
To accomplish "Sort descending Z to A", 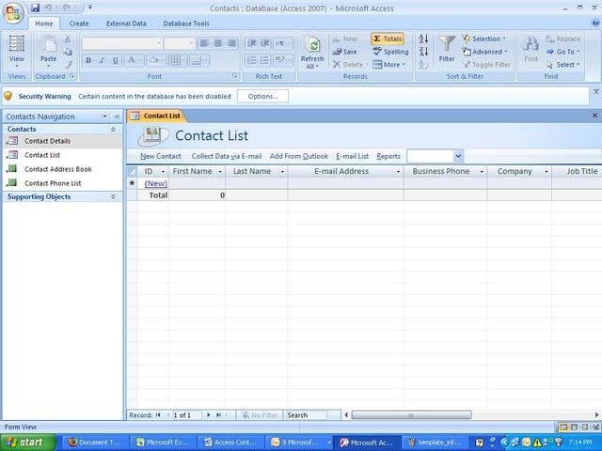I will coord(423,52).
